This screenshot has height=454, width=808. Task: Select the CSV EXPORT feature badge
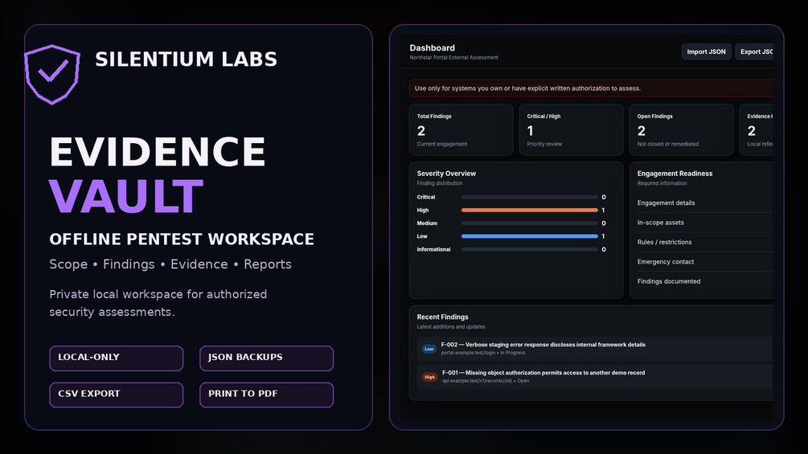coord(117,395)
